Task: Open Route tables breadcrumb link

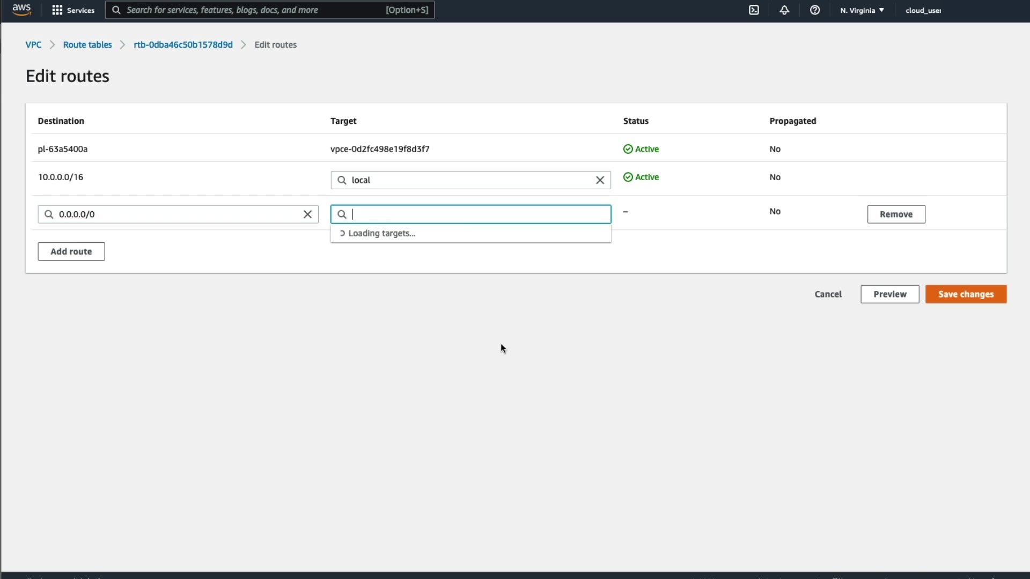Action: click(x=87, y=44)
